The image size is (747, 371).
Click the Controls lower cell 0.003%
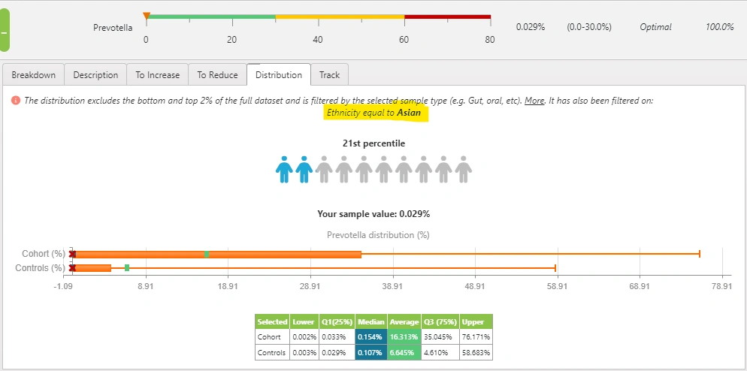pos(304,353)
